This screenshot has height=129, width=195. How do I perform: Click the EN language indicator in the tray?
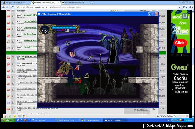[x=168, y=120]
